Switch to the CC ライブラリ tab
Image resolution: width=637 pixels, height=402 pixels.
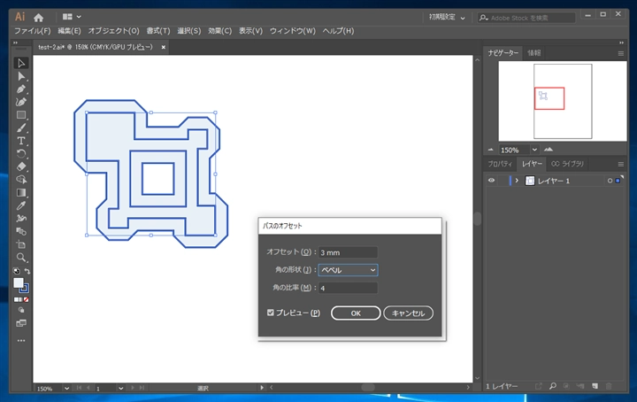pyautogui.click(x=567, y=164)
